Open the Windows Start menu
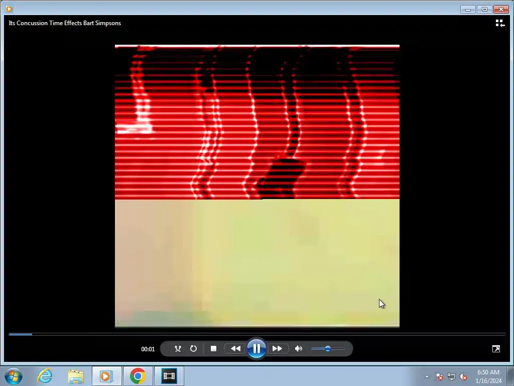 pyautogui.click(x=14, y=376)
